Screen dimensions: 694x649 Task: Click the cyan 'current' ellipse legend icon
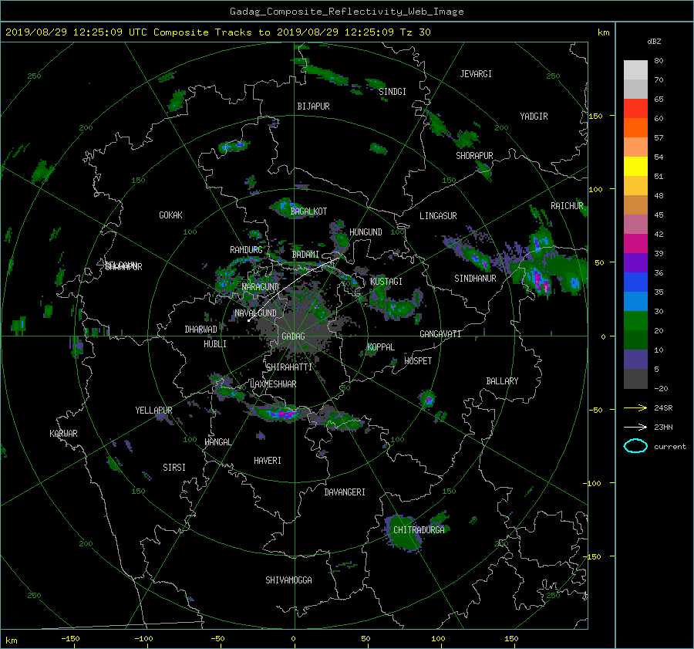pyautogui.click(x=635, y=446)
